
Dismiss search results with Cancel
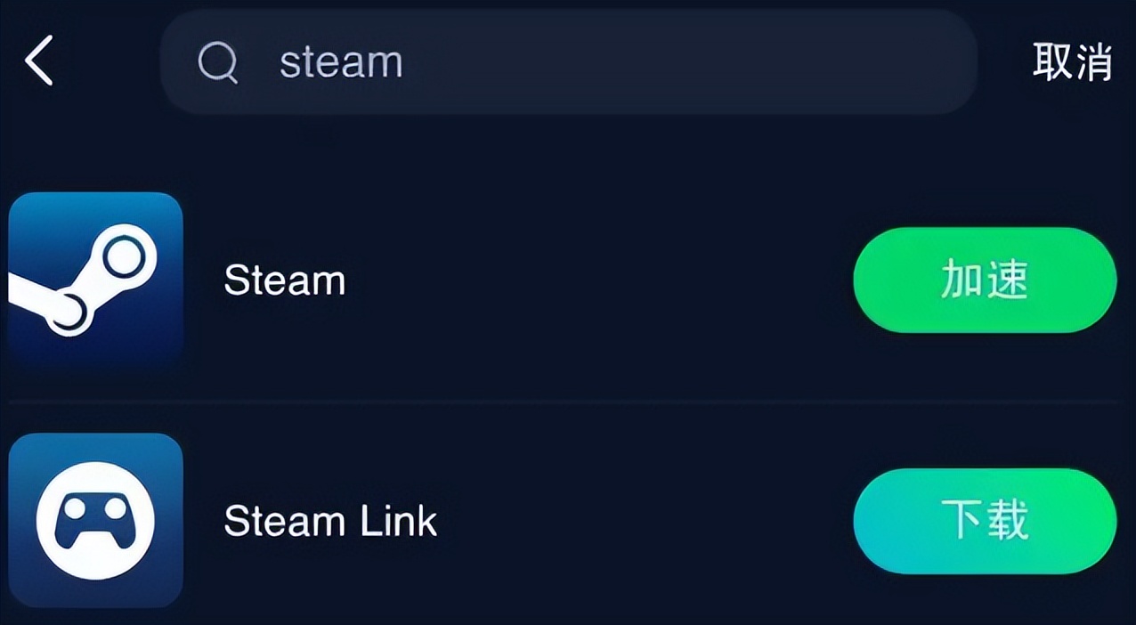tap(1072, 62)
